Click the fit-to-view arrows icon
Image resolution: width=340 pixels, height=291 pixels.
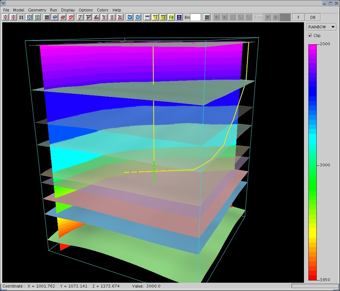[29, 18]
